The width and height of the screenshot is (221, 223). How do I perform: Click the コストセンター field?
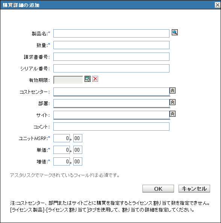point(111,92)
